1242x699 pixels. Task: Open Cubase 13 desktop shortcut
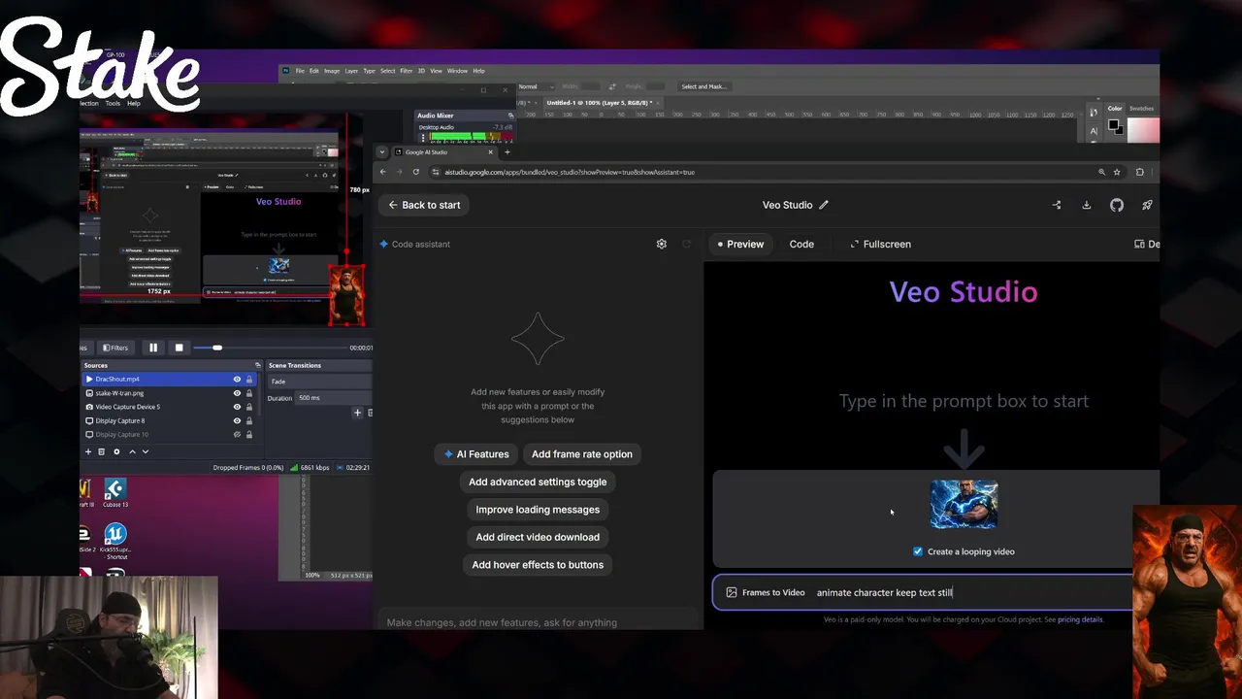[115, 494]
